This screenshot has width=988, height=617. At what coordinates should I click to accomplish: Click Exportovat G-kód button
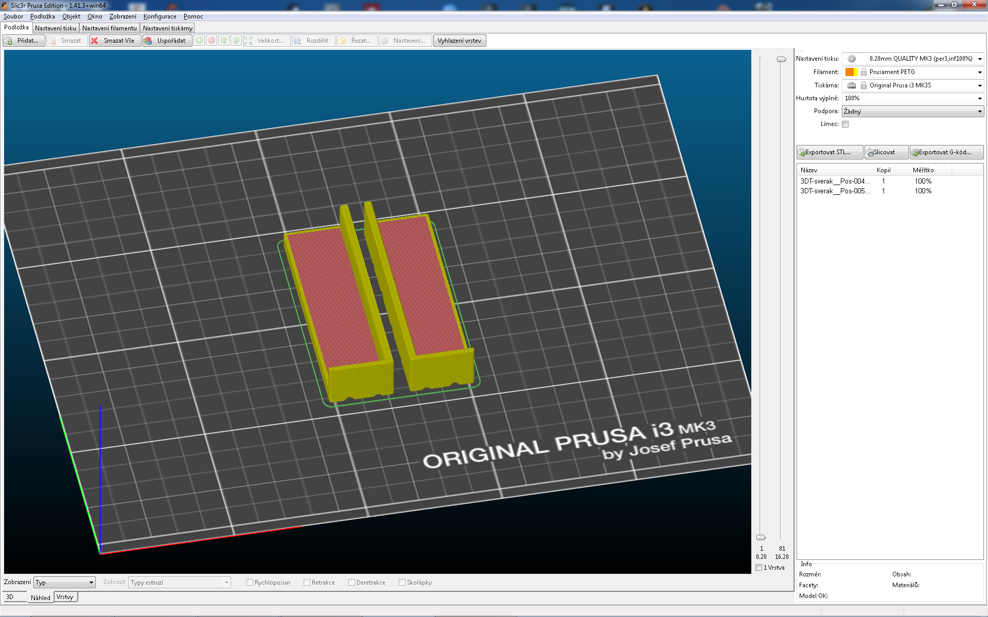tap(946, 152)
